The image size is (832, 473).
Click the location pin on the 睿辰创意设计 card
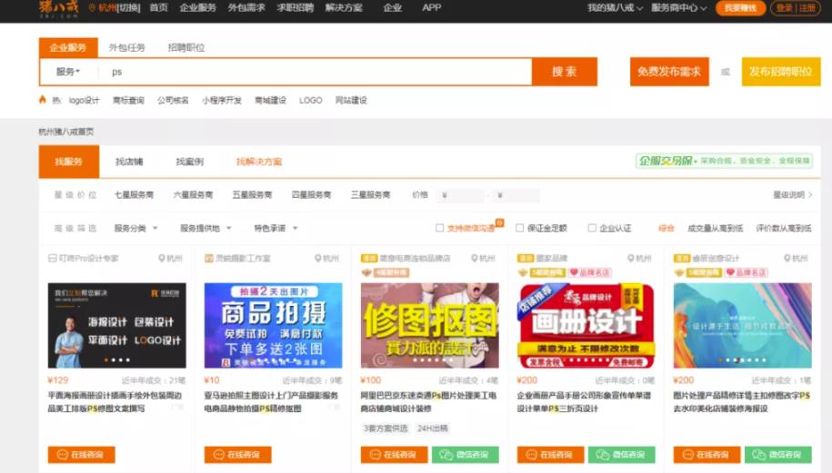tap(787, 259)
